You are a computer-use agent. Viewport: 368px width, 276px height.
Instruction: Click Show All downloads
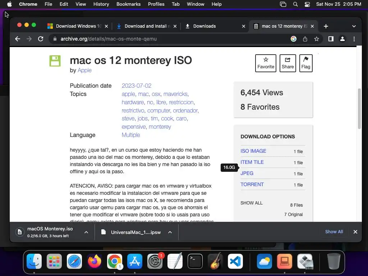coord(334,232)
